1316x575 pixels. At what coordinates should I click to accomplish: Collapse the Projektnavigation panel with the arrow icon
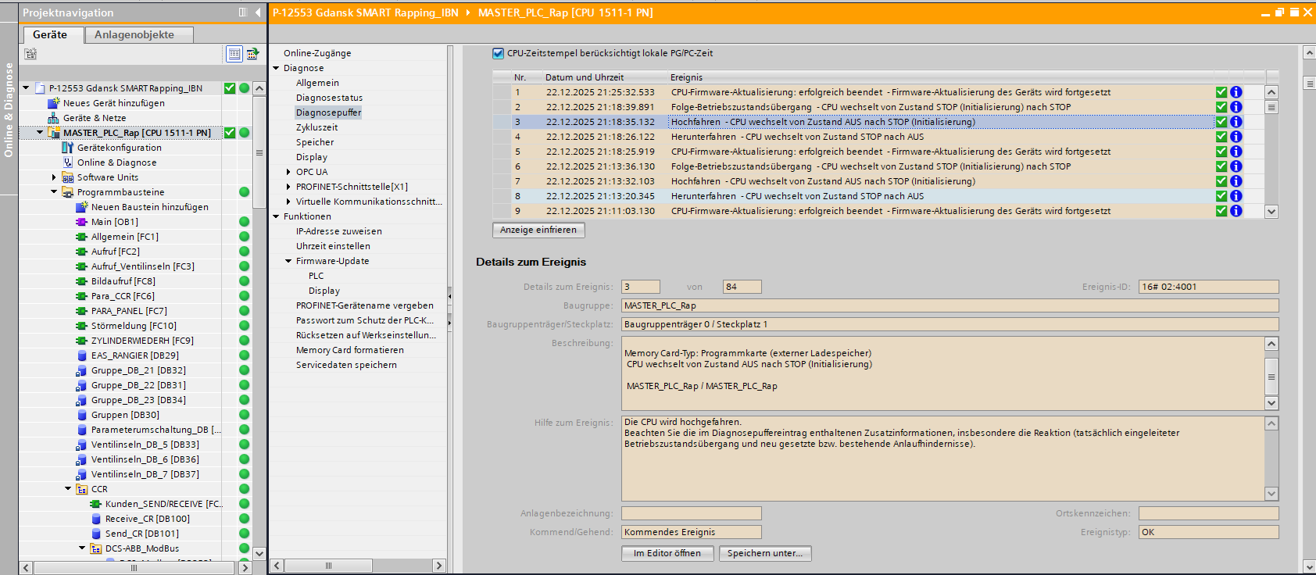click(x=258, y=12)
